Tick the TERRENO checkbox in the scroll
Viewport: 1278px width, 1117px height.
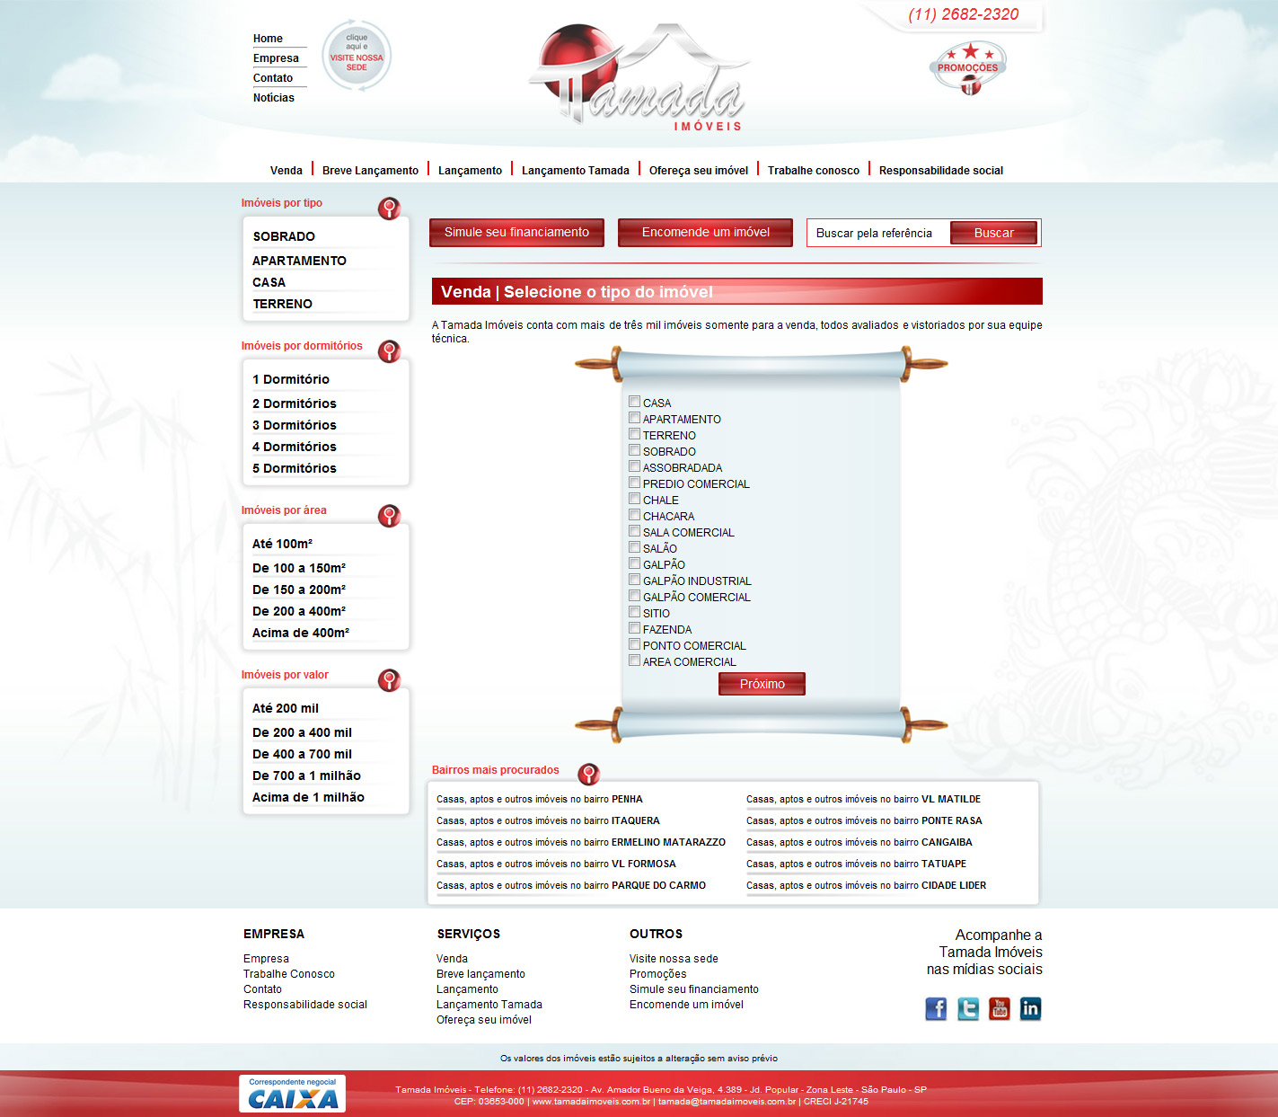click(635, 434)
